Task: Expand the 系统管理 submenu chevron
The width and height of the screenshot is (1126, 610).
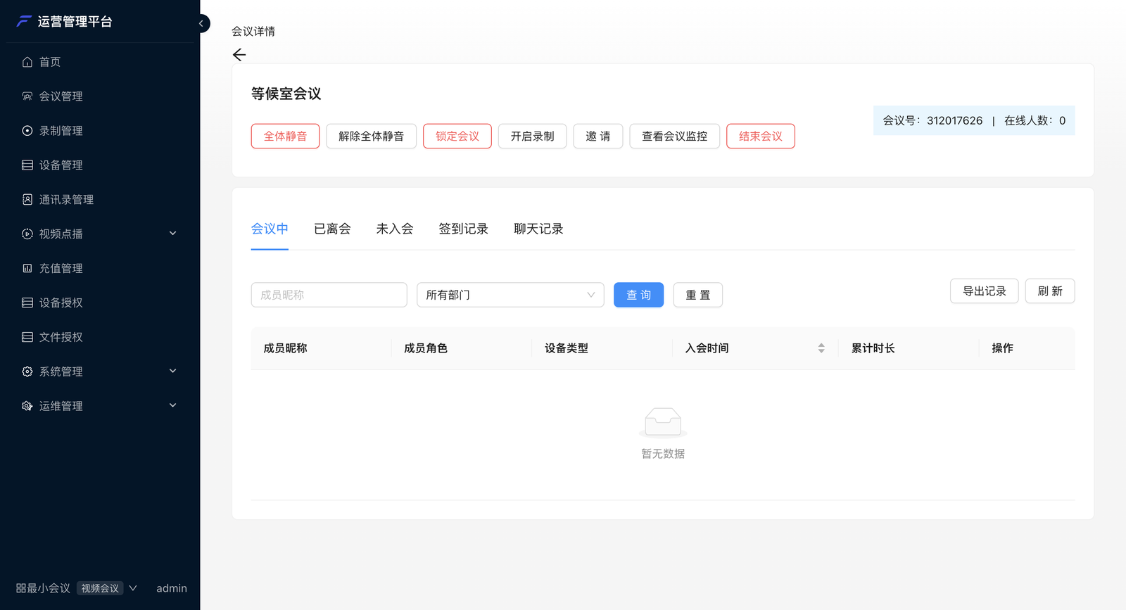Action: coord(173,371)
